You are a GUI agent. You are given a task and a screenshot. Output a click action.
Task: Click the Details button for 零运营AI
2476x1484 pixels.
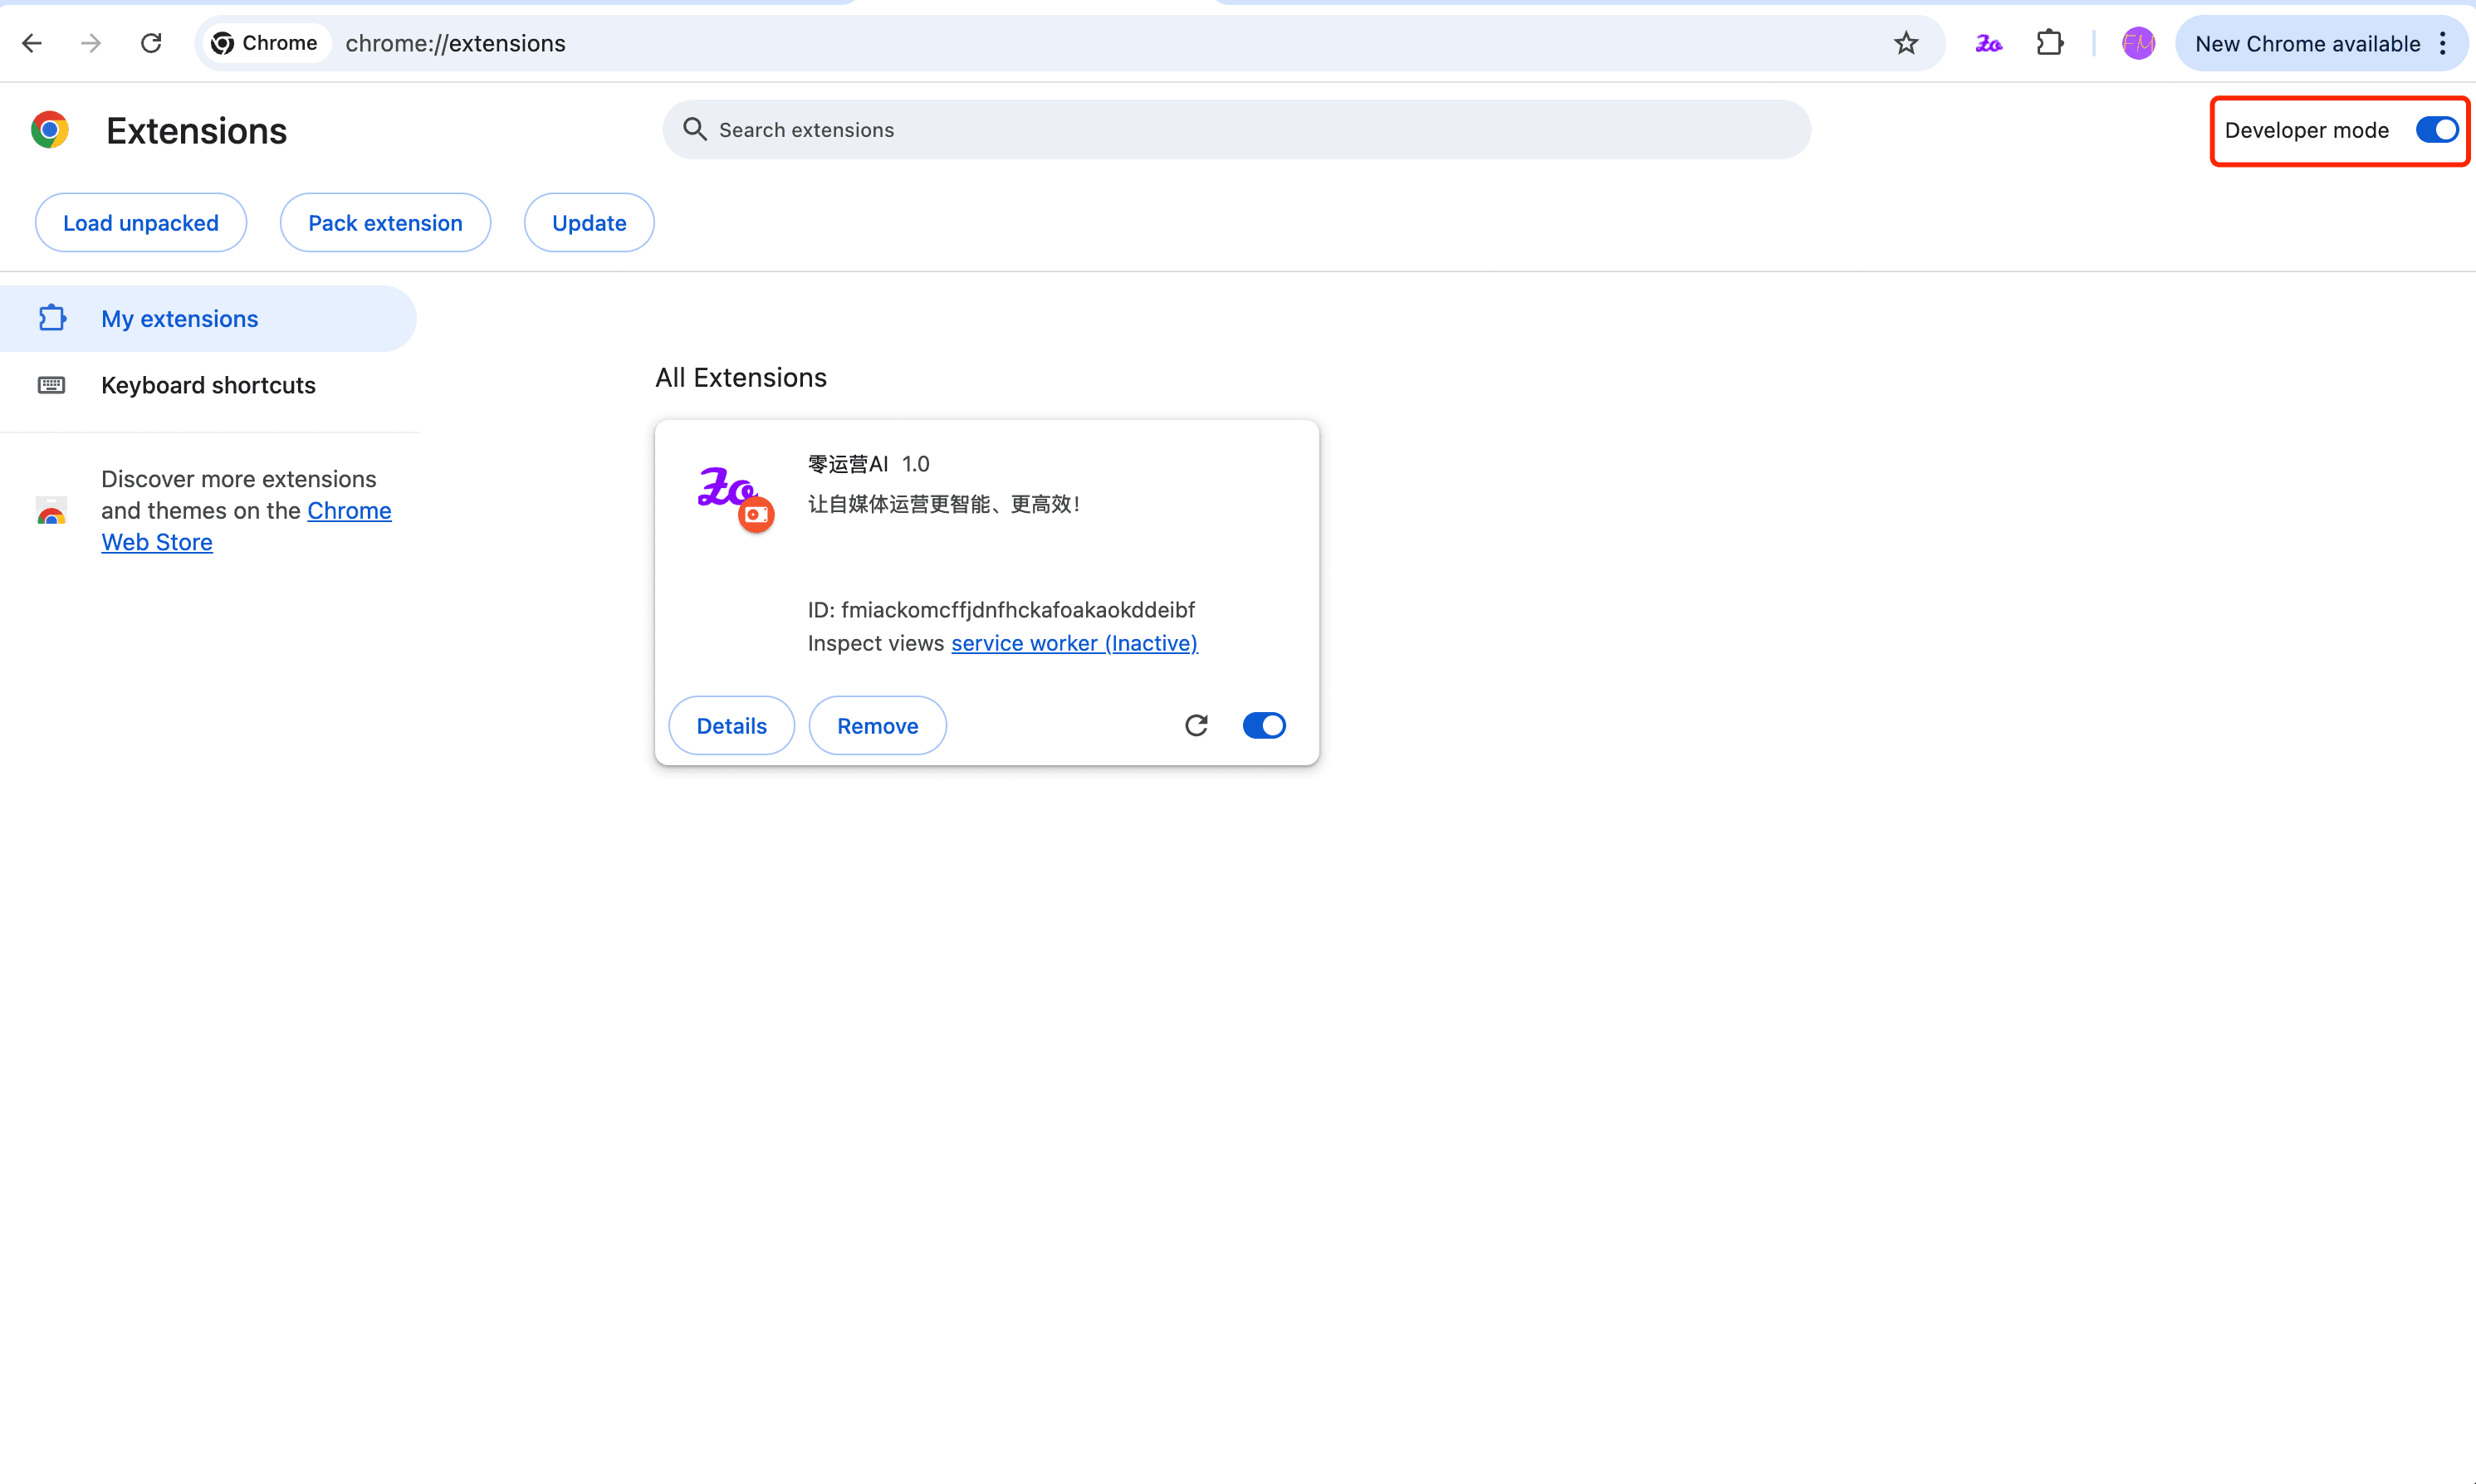[x=732, y=725]
